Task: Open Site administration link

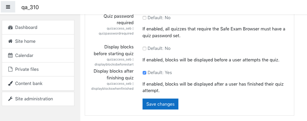Action: click(x=38, y=99)
